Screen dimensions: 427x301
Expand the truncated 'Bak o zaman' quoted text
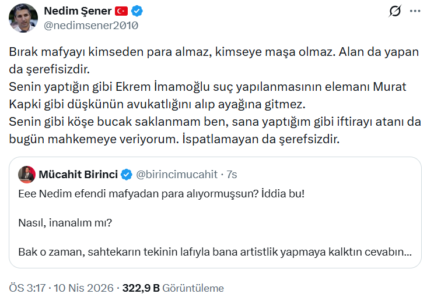216,254
